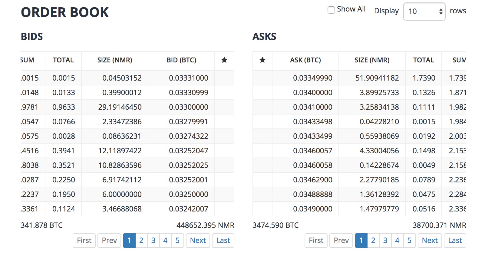485x266 pixels.
Task: Click Last in Asks pagination
Action: 455,241
